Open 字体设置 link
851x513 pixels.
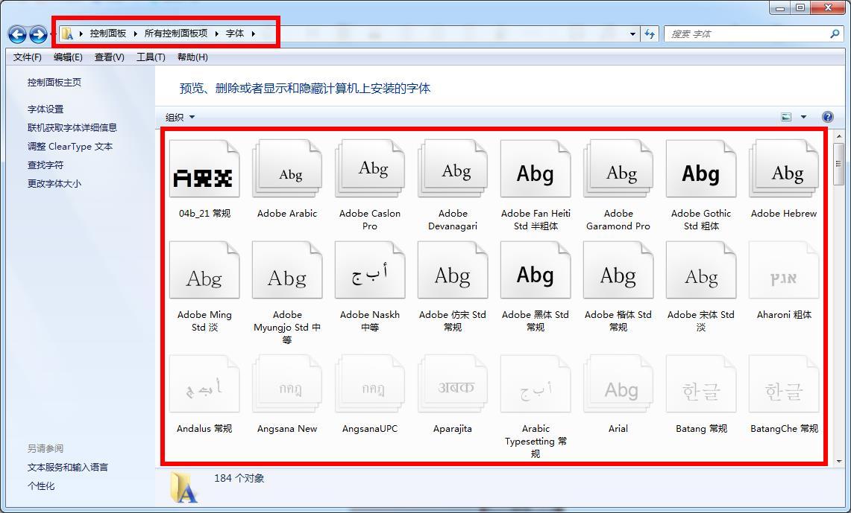tap(45, 109)
